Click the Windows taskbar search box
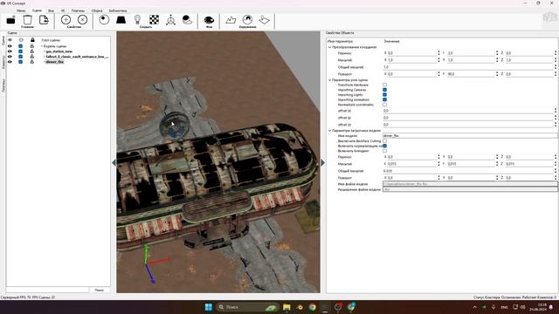 point(247,307)
